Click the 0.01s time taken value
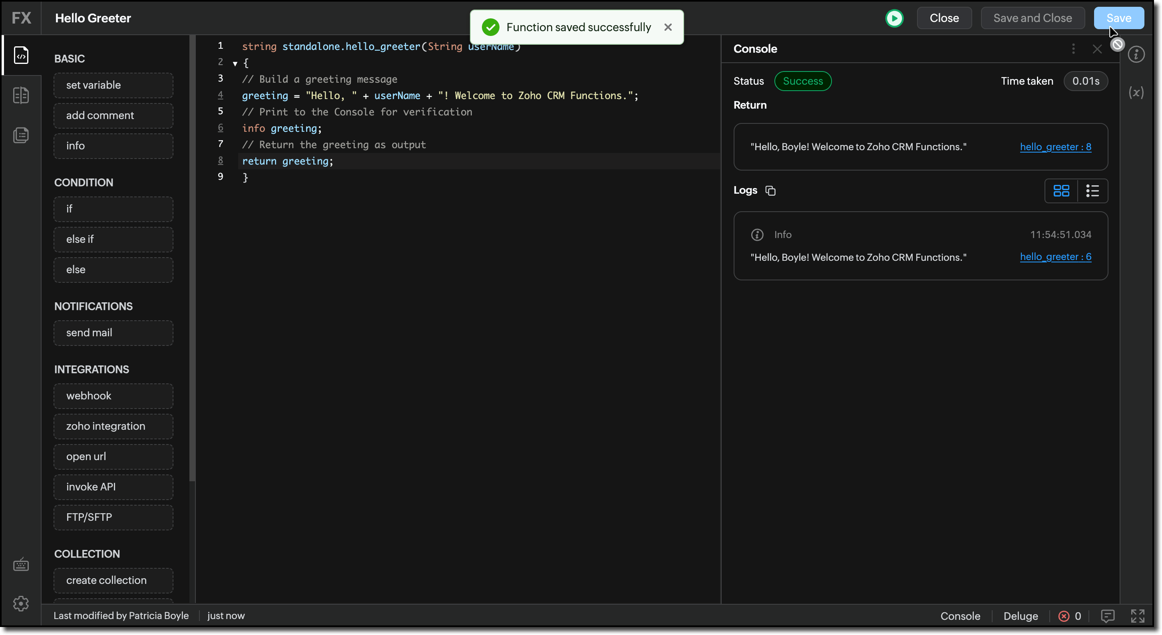This screenshot has height=635, width=1162. (1085, 81)
